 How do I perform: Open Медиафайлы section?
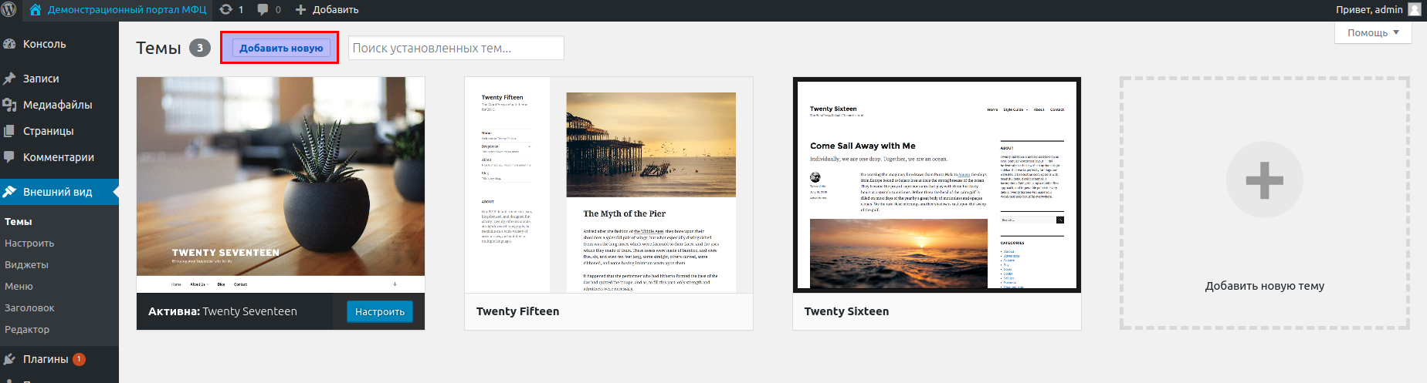point(58,105)
